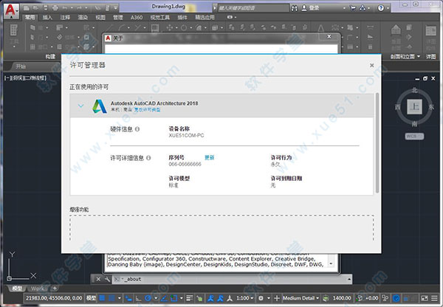Click the About dialog text scroll-down arrow

331,263
